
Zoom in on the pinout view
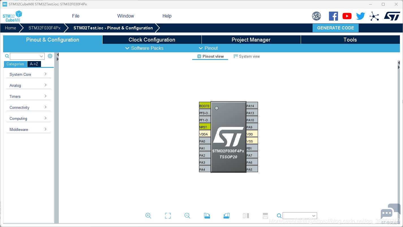148,216
